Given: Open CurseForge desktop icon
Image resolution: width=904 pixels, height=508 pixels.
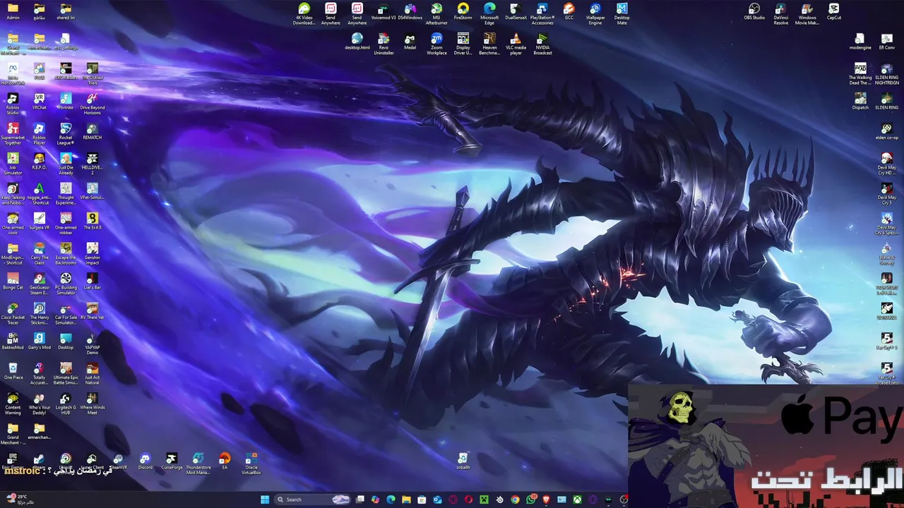Looking at the screenshot, I should [172, 462].
